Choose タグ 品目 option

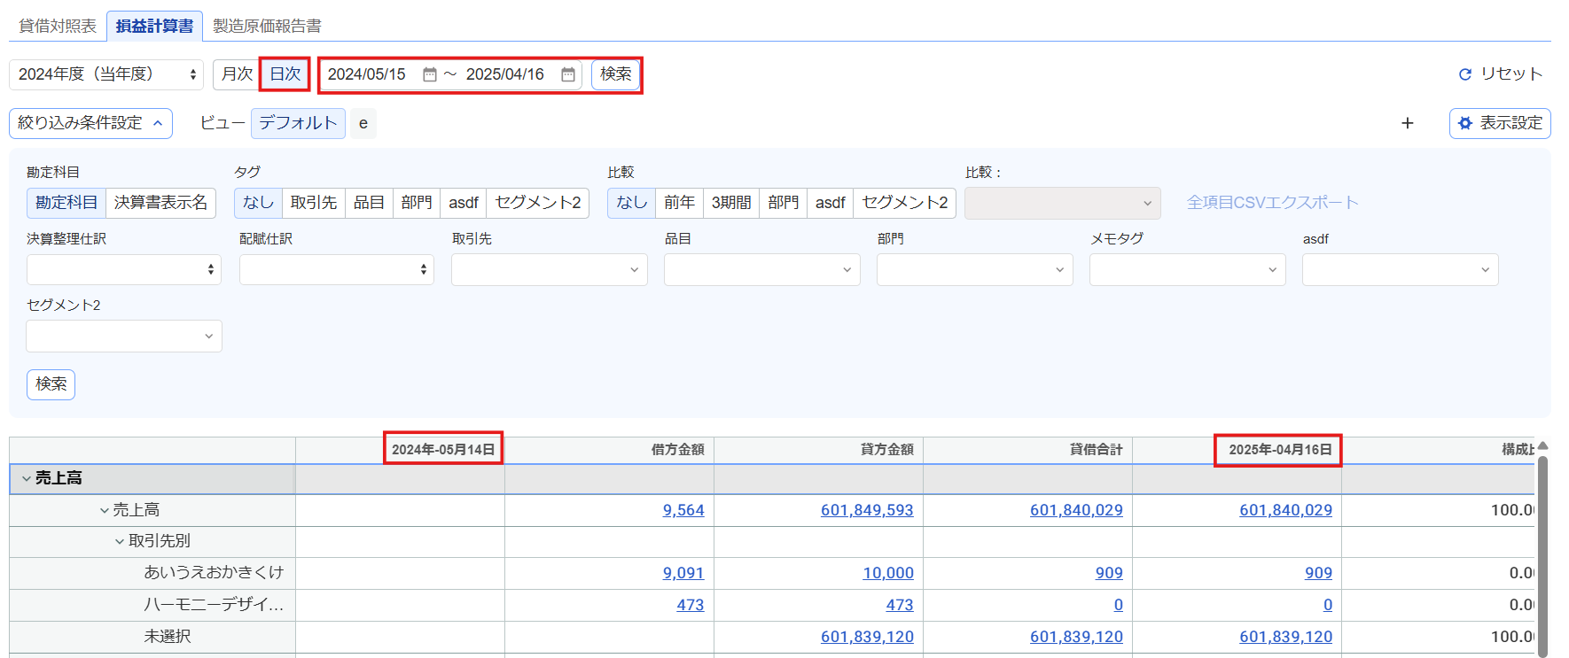pyautogui.click(x=369, y=203)
